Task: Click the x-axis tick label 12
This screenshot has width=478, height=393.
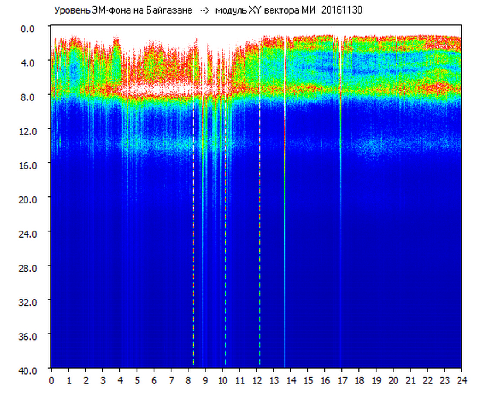Action: 256,380
